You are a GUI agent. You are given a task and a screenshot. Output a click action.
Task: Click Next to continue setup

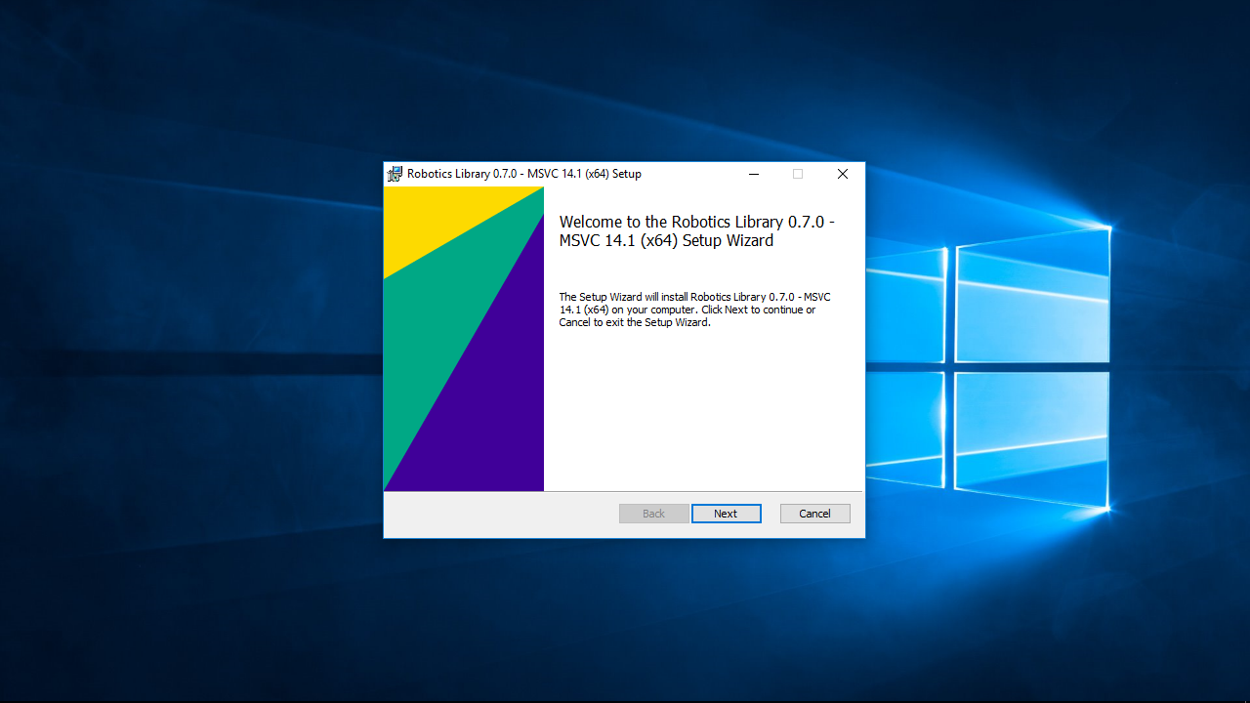tap(726, 514)
